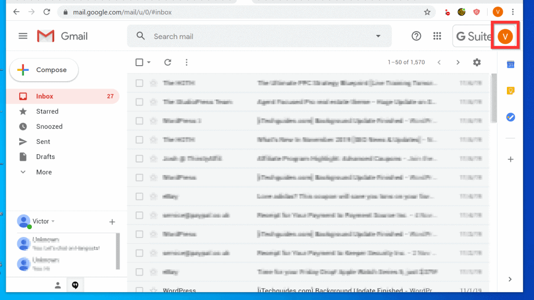
Task: Open Google Calendar side panel
Action: 510,65
